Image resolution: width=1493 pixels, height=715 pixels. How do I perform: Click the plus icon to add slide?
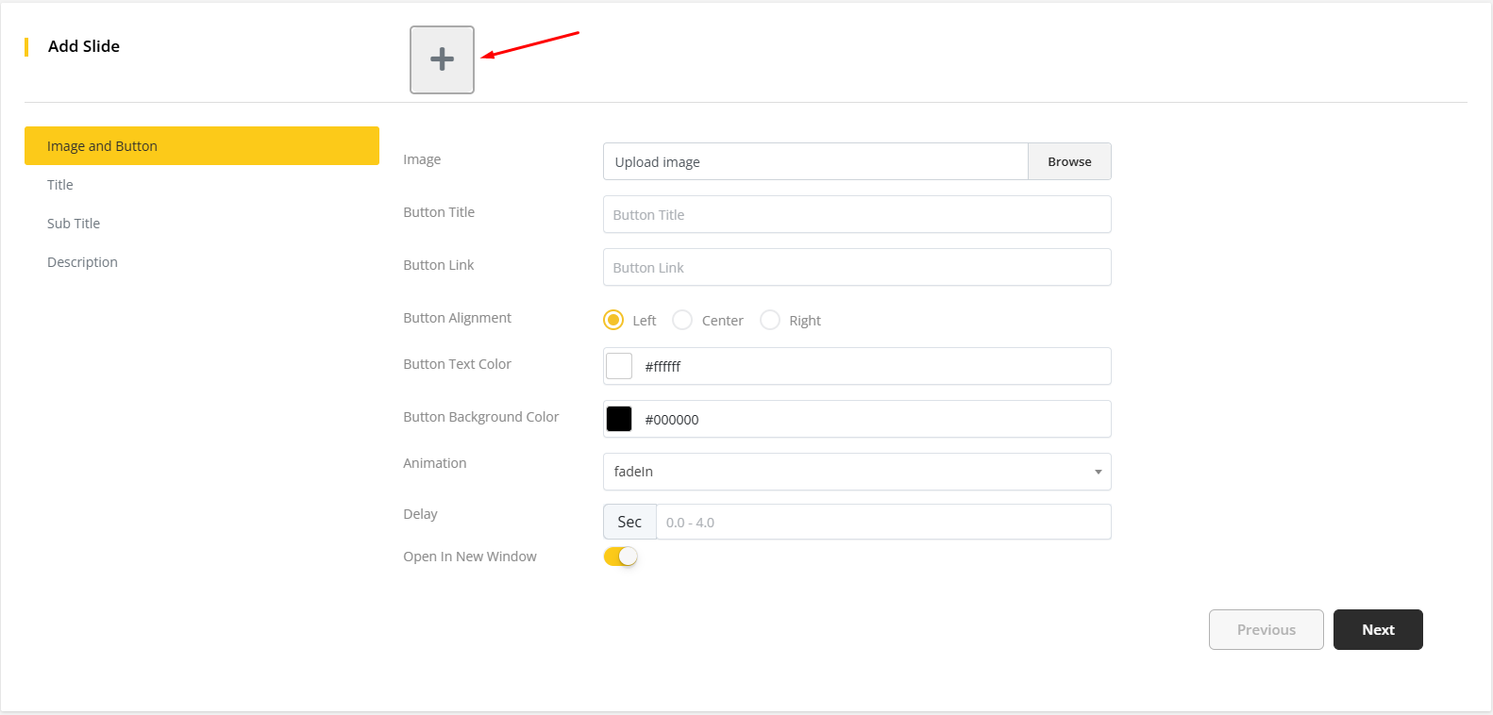click(442, 59)
